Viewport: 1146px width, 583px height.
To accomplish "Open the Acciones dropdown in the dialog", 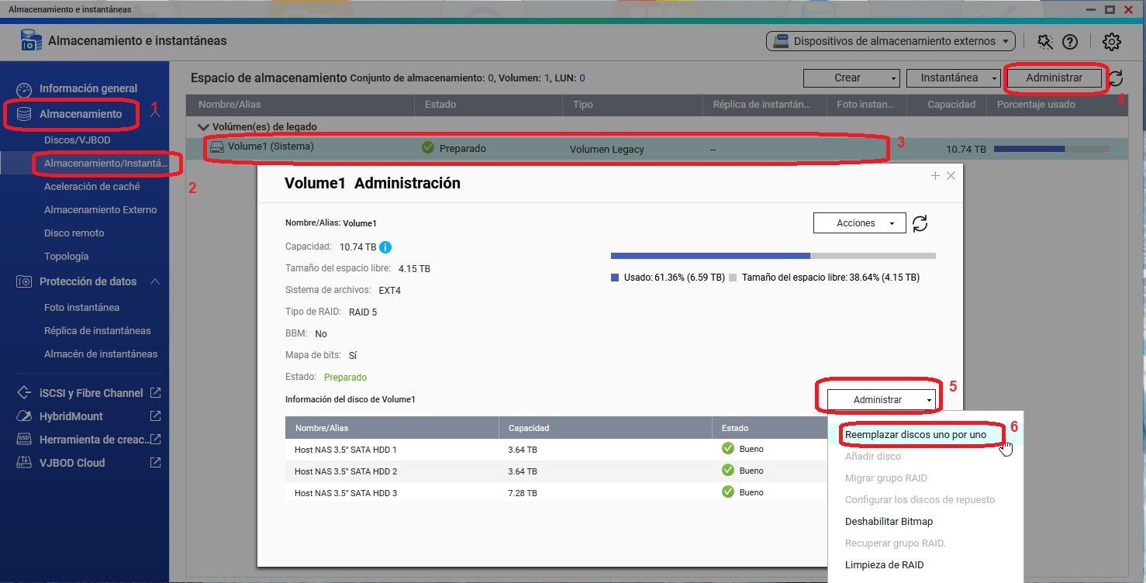I will [859, 223].
